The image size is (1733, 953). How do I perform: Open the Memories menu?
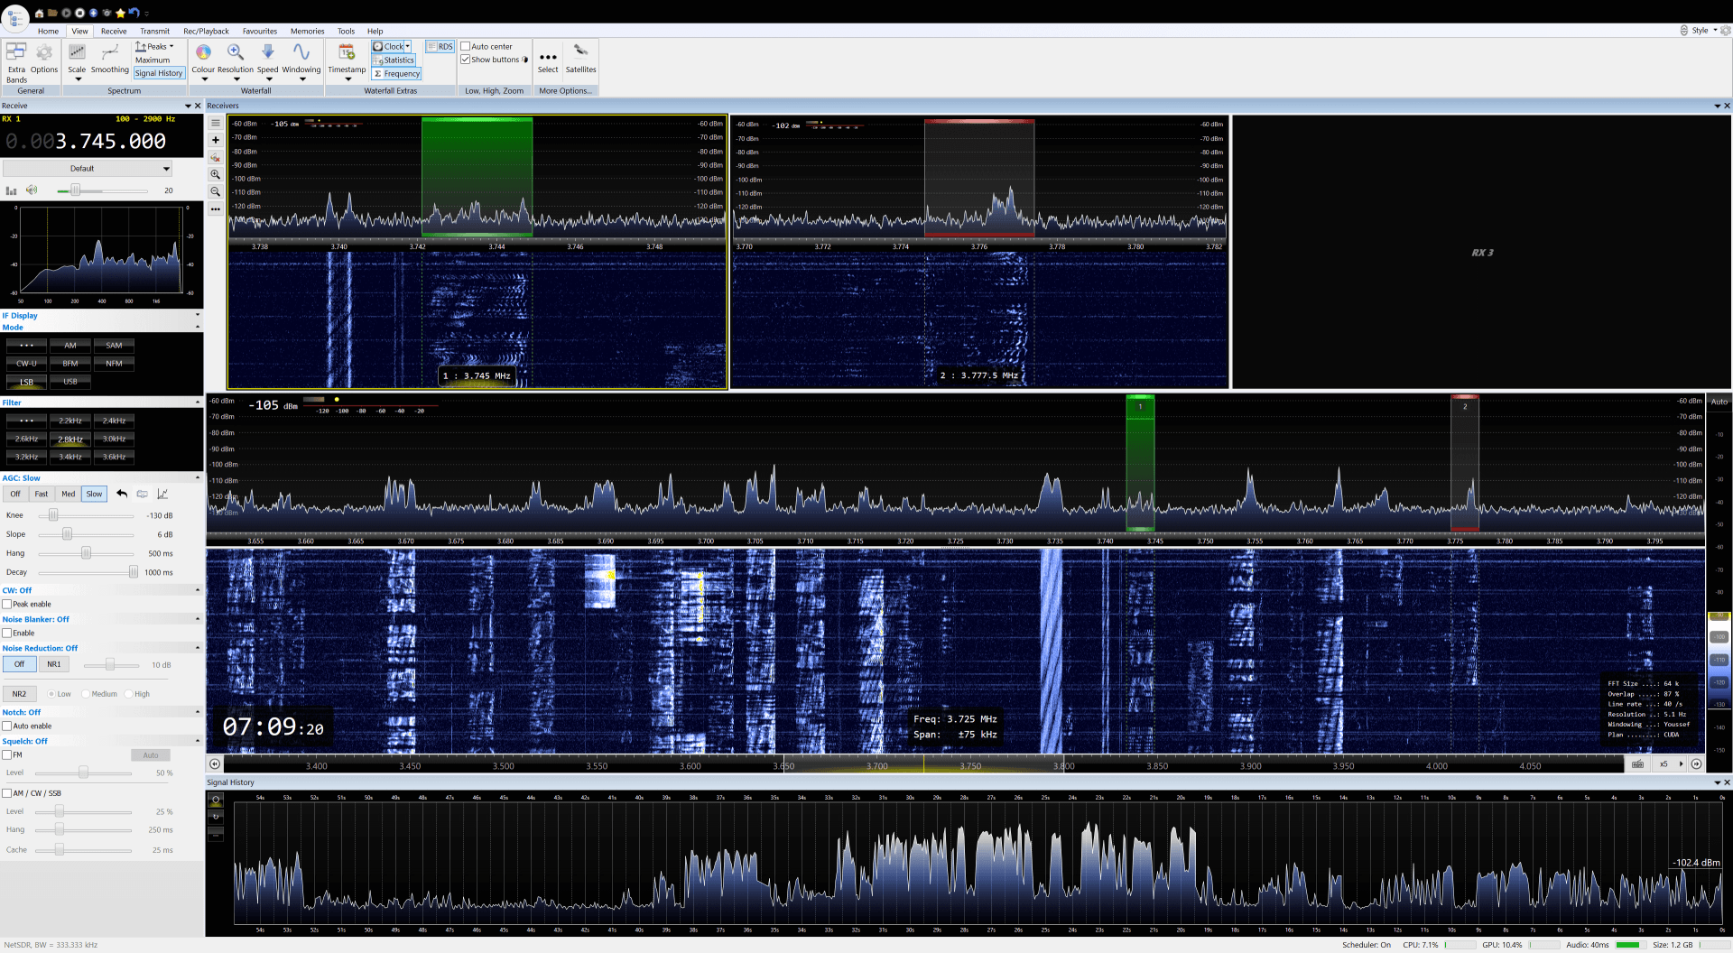click(x=307, y=31)
